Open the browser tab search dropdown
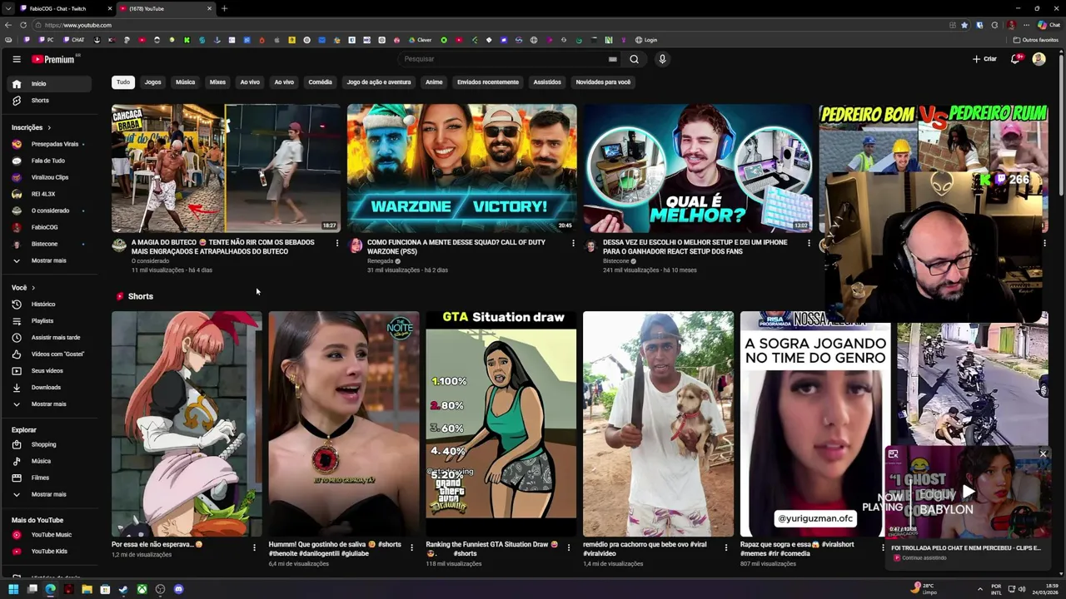The width and height of the screenshot is (1066, 599). [8, 8]
